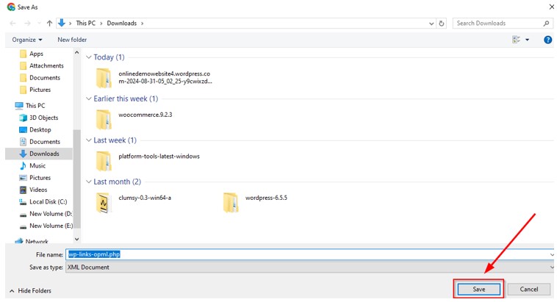The height and width of the screenshot is (302, 557).
Task: Open the address bar path dropdown
Action: [431, 24]
